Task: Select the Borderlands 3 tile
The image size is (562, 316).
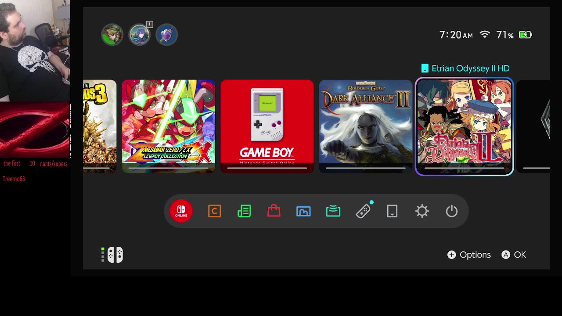Action: [100, 126]
